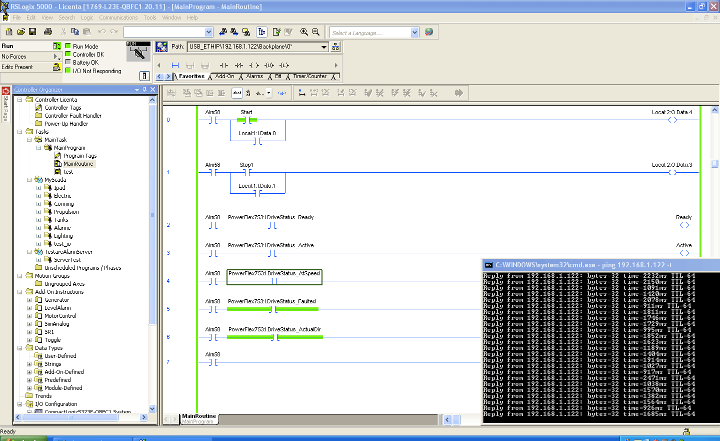Switch to the Timer/Counter instruction tab
720x441 pixels.
coord(309,77)
